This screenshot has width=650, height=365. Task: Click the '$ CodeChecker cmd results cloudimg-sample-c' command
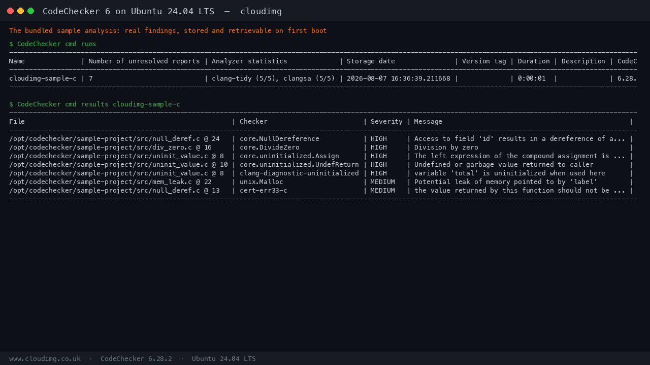click(x=94, y=104)
